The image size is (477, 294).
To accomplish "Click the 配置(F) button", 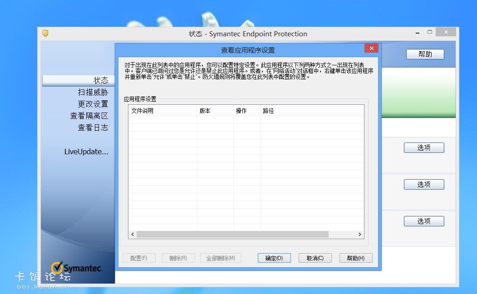I will (x=139, y=258).
